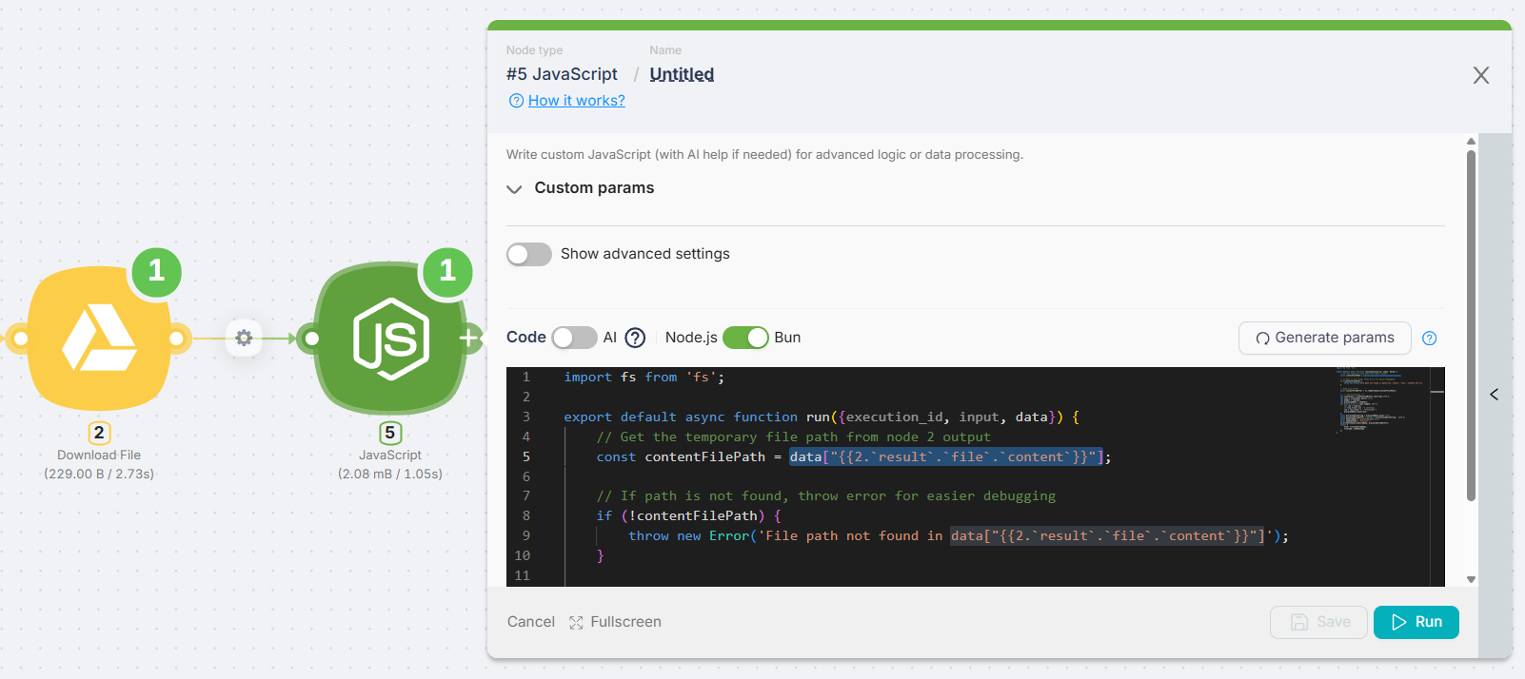Select the Google Drive Download File node
This screenshot has height=679, width=1525.
pyautogui.click(x=99, y=339)
